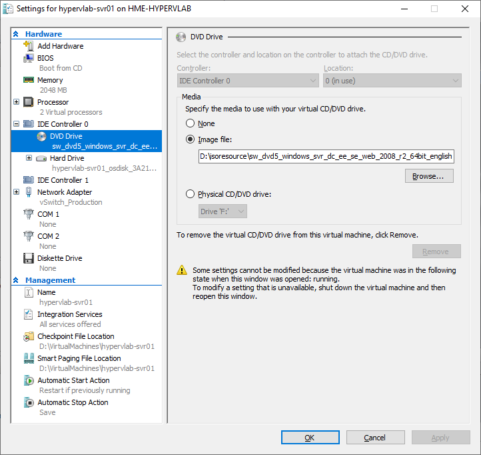Choose the None media radio button

(x=190, y=123)
